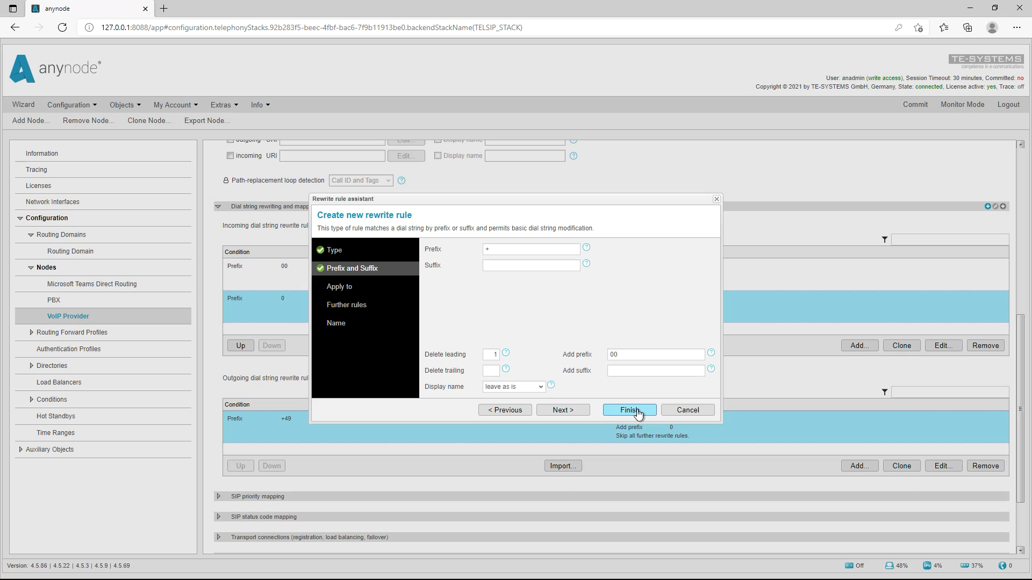Expand Routing Forward Profiles tree node
The image size is (1032, 580).
tap(31, 332)
